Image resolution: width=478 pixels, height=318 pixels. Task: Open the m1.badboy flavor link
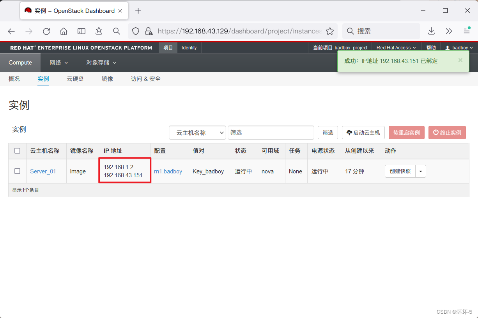click(168, 171)
